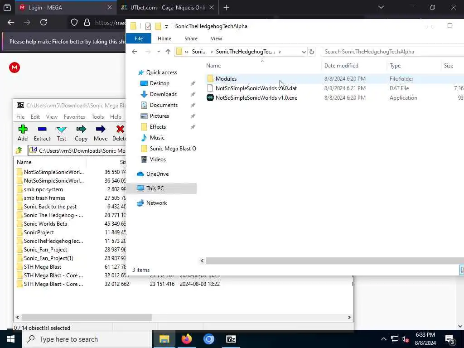This screenshot has width=464, height=348.
Task: Go back in File Explorer
Action: click(135, 52)
